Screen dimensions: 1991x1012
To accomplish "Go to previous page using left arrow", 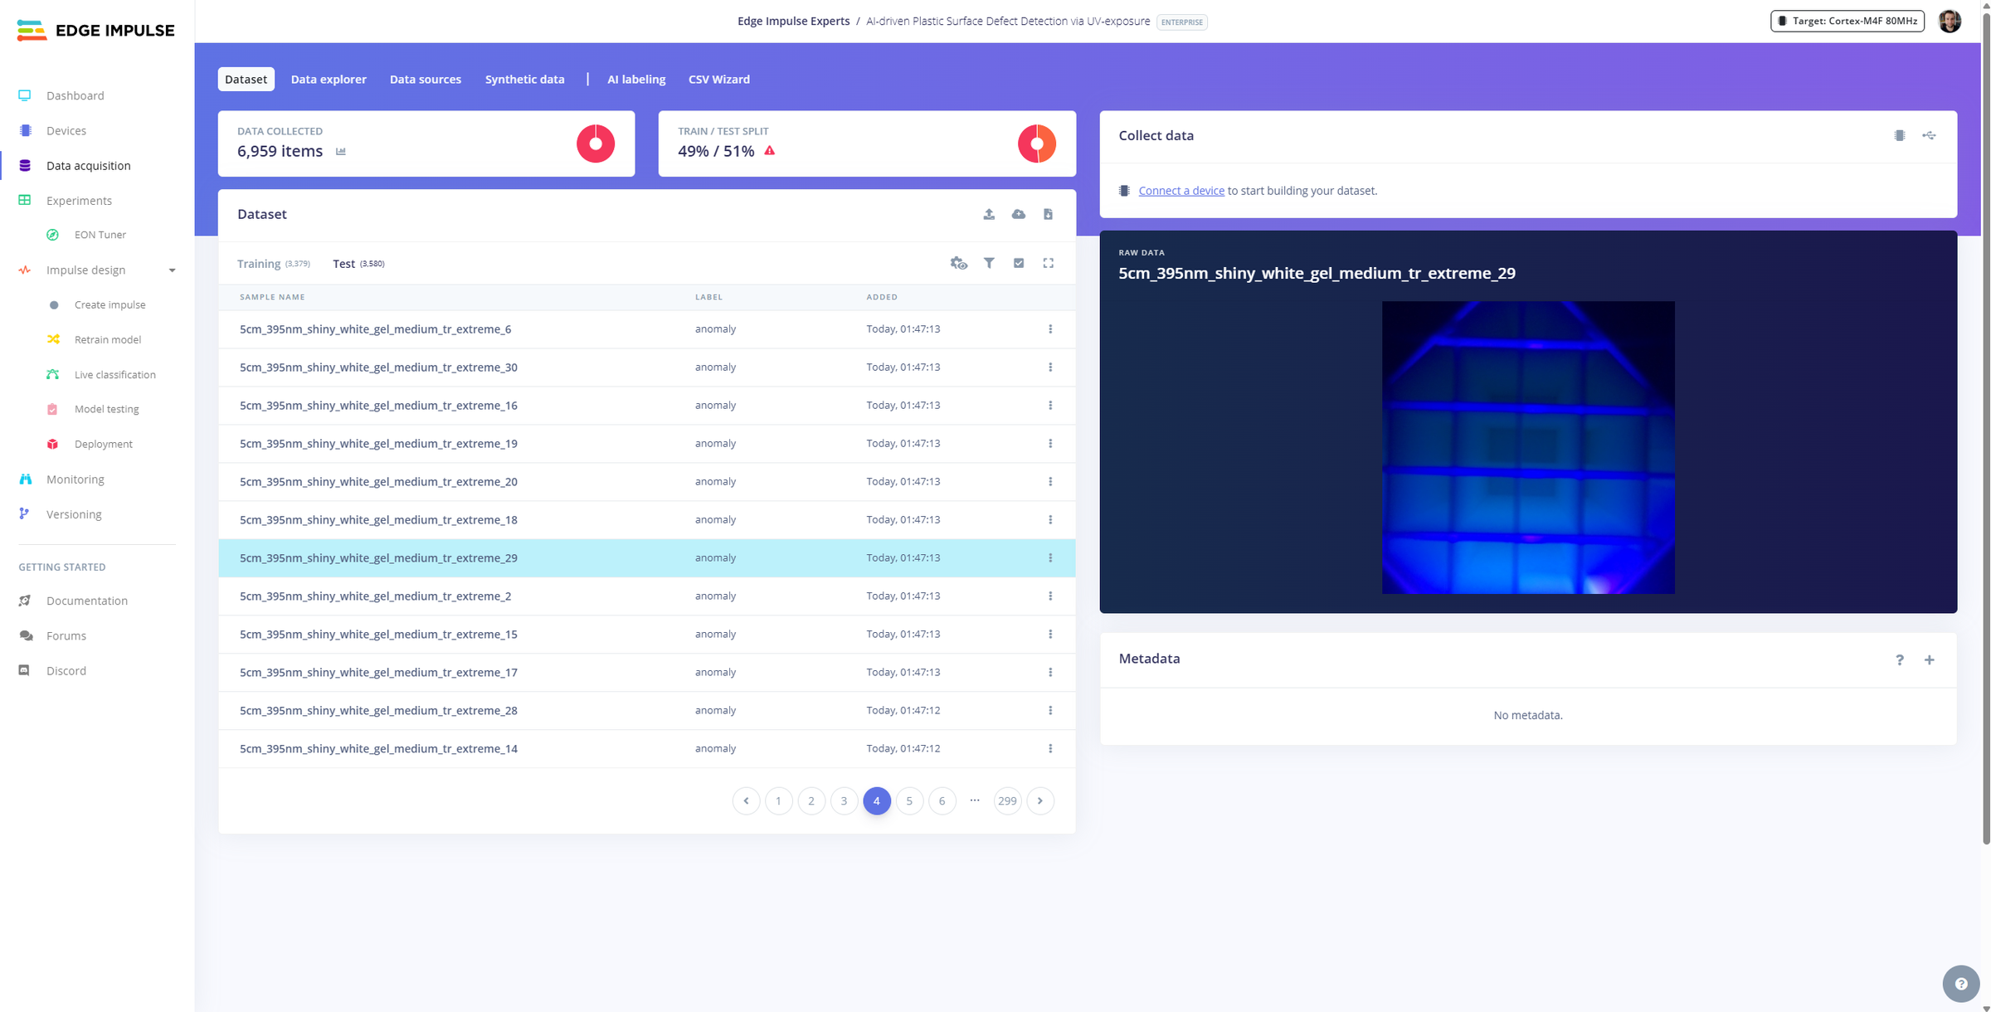I will (x=746, y=801).
